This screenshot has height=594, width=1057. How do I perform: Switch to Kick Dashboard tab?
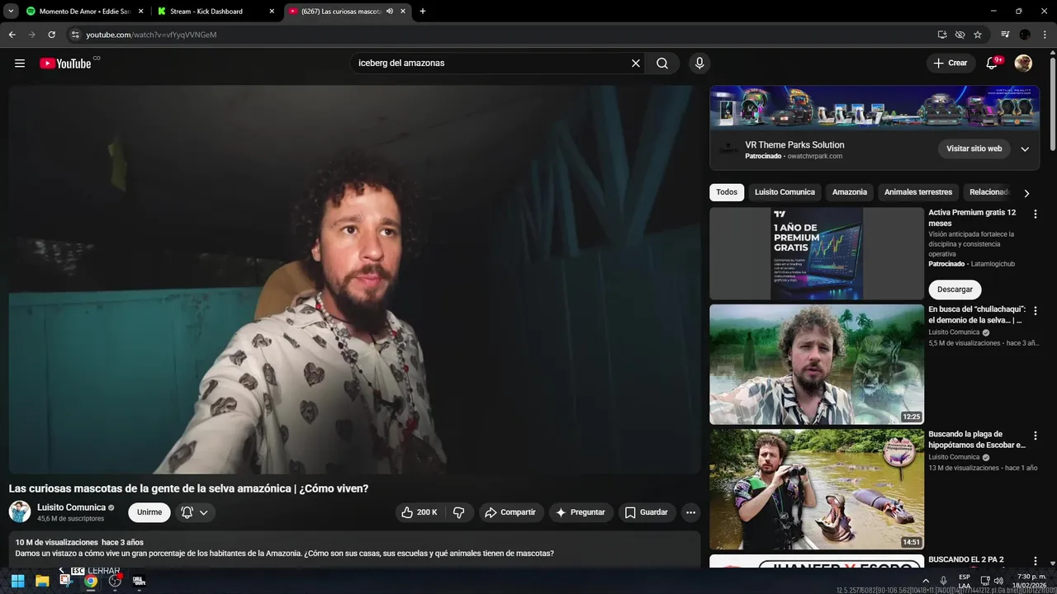pyautogui.click(x=206, y=12)
